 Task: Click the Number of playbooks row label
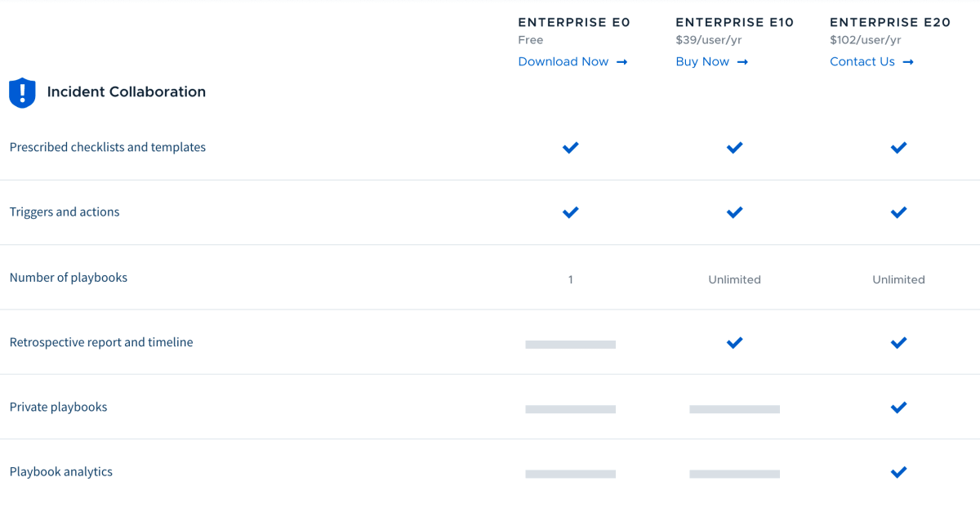tap(69, 278)
